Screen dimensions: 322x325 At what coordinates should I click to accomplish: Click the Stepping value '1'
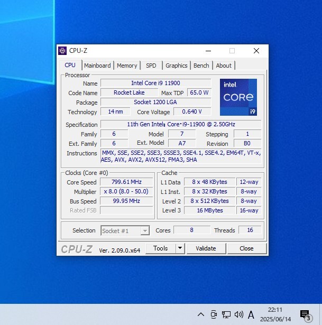pyautogui.click(x=247, y=134)
